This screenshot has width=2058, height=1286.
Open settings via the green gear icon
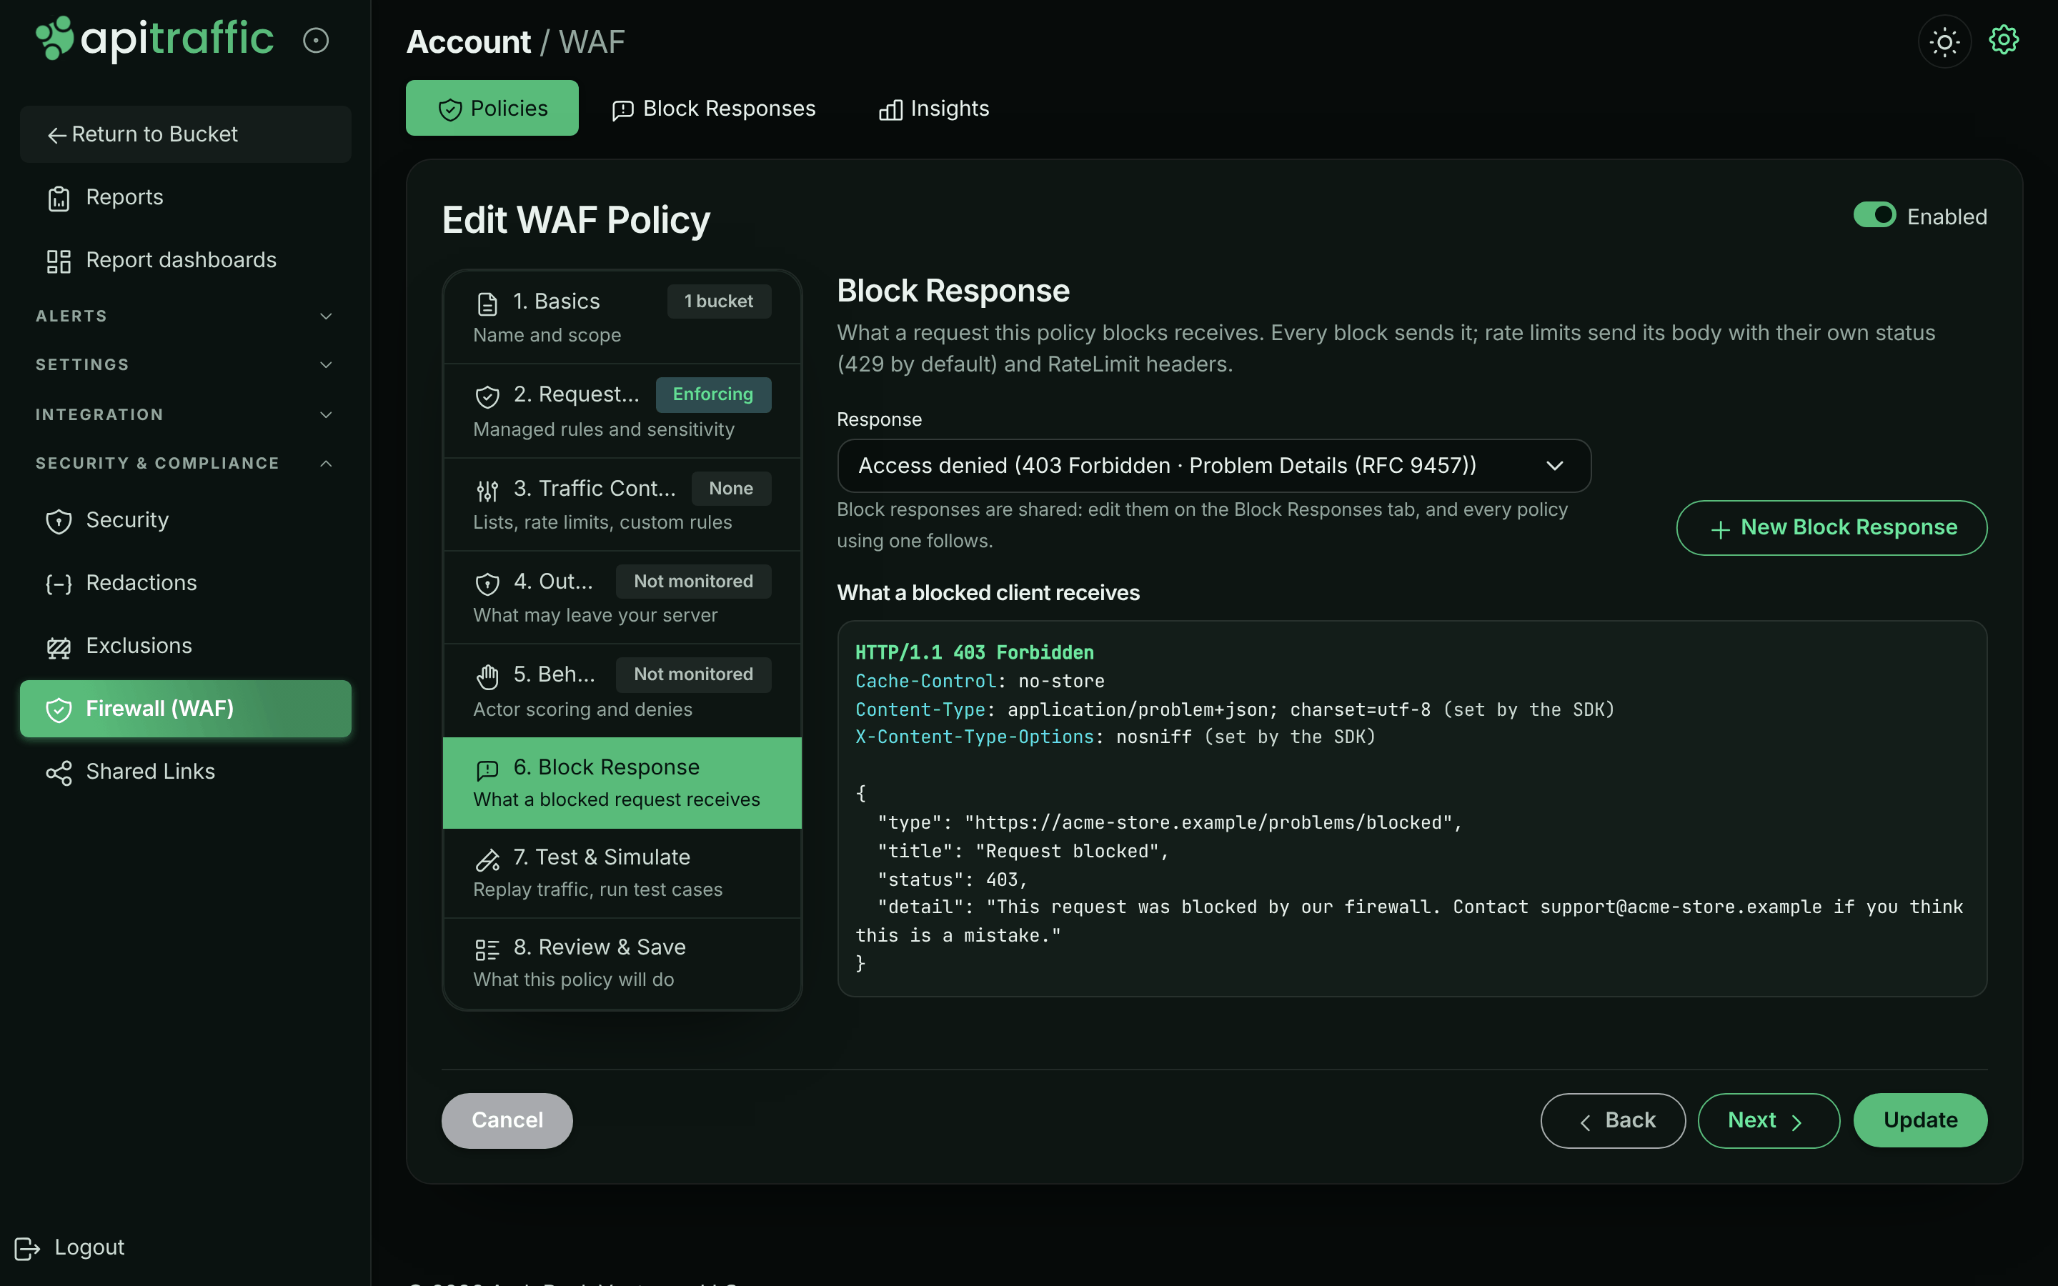(2004, 40)
